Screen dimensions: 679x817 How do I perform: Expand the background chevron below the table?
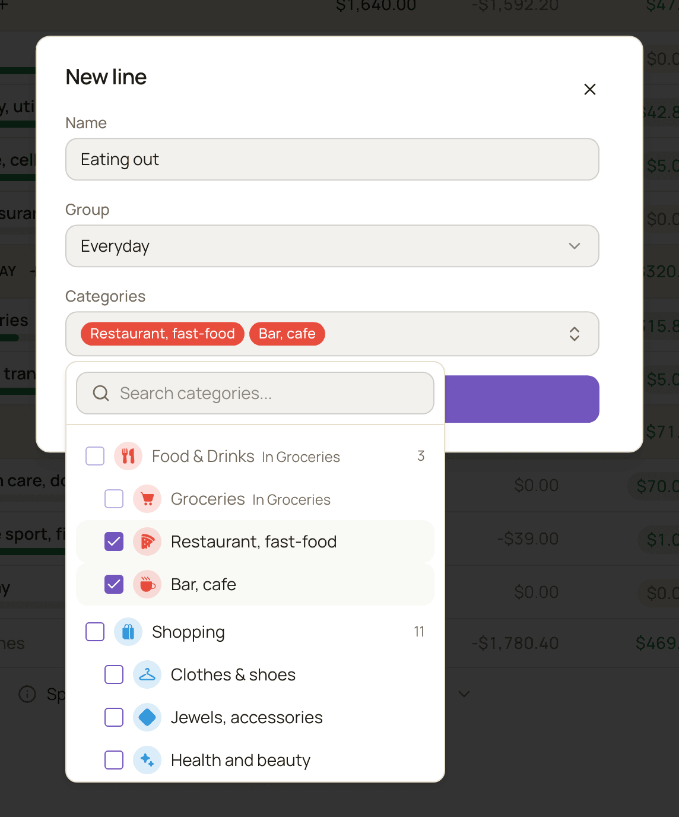pyautogui.click(x=464, y=693)
